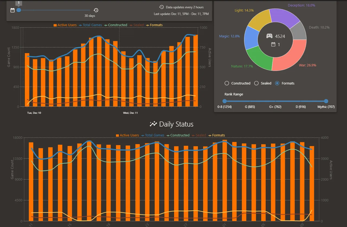This screenshot has width=347, height=227.
Task: Toggle Sealed legend in Daily Status chart
Action: pos(199,135)
